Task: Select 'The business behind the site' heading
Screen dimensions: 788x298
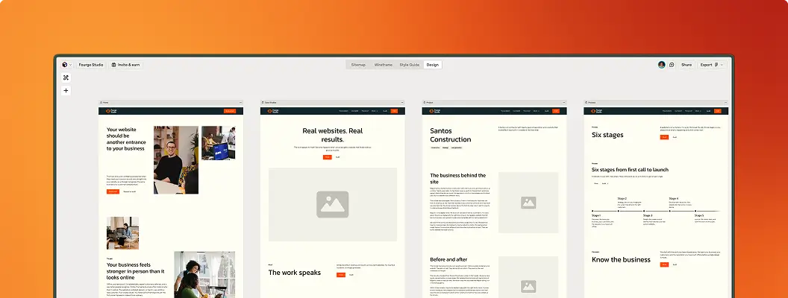Action: [x=458, y=178]
